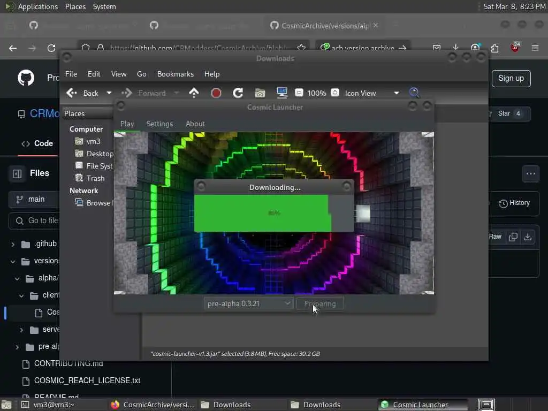
Task: Open search magnifier in file manager toolbar
Action: tap(414, 93)
